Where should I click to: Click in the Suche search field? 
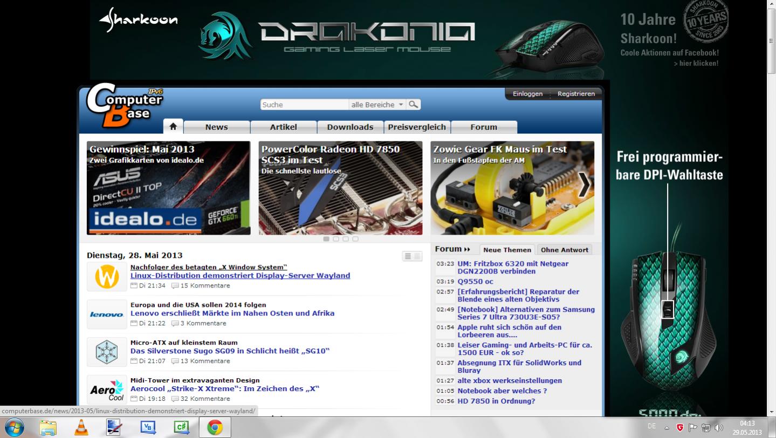305,105
